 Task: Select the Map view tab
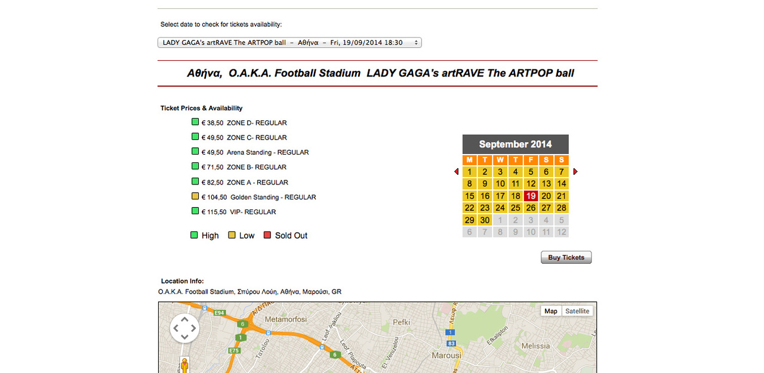[551, 311]
